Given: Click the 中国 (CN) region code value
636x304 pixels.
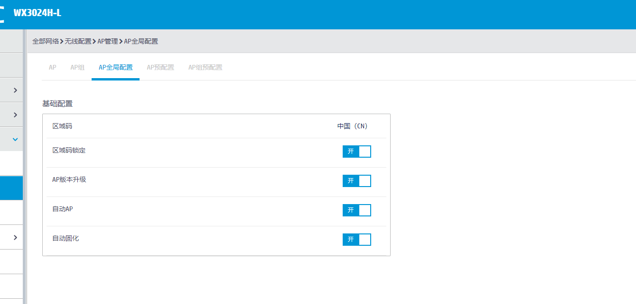Looking at the screenshot, I should point(352,126).
